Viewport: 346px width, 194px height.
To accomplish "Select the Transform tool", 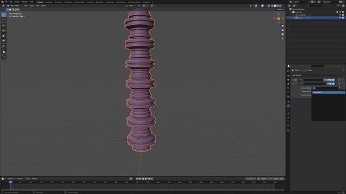I will [4, 41].
